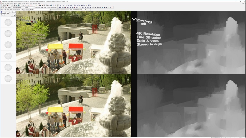
Task: Go to next presentation scene arrow
Action: click(14, 15)
